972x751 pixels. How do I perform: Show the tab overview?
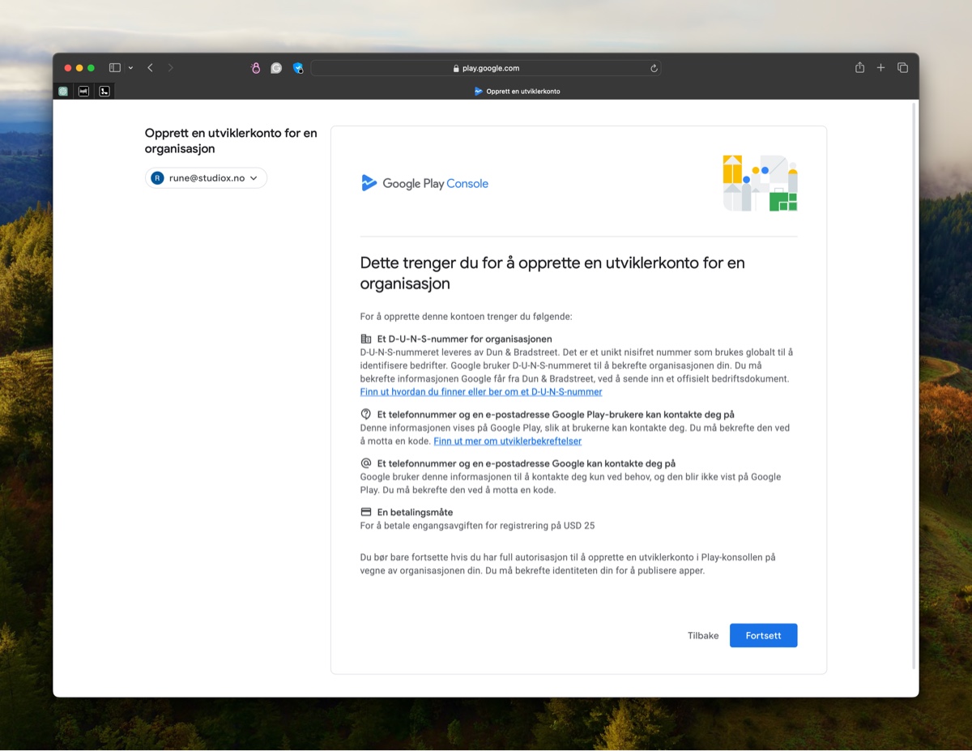[x=902, y=68]
